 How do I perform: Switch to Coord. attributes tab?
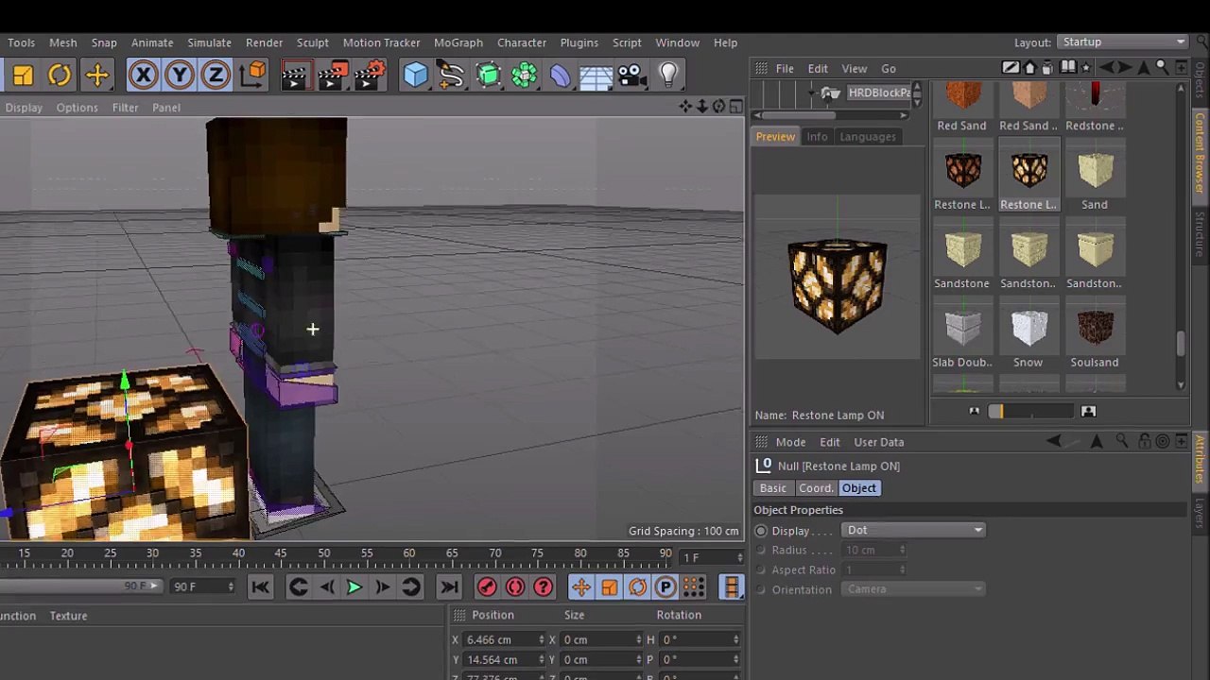[x=816, y=488]
